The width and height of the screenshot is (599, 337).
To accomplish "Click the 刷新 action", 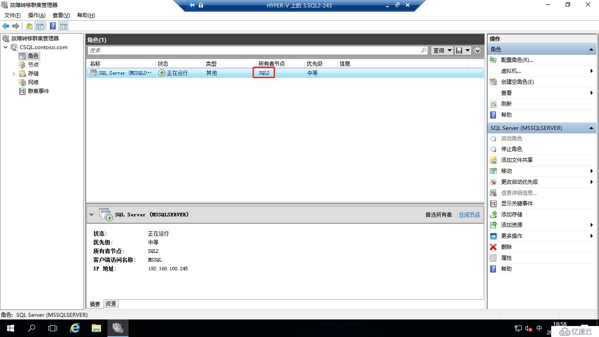I will [x=506, y=104].
